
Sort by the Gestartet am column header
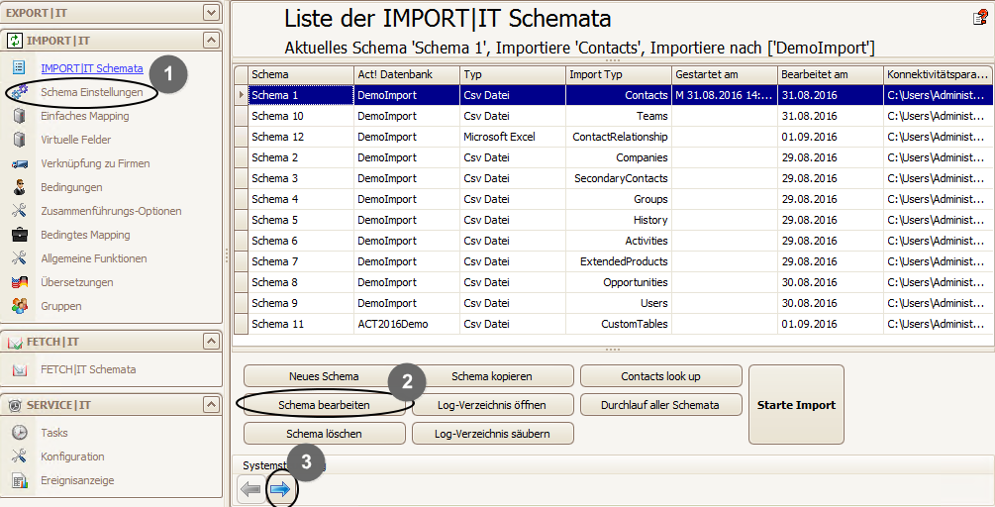[725, 74]
